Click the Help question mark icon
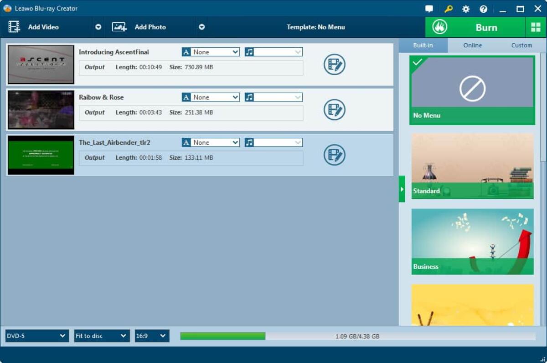The width and height of the screenshot is (547, 363). pos(484,9)
